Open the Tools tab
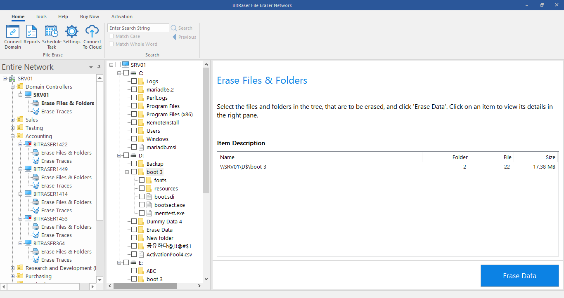The height and width of the screenshot is (298, 564). point(41,16)
